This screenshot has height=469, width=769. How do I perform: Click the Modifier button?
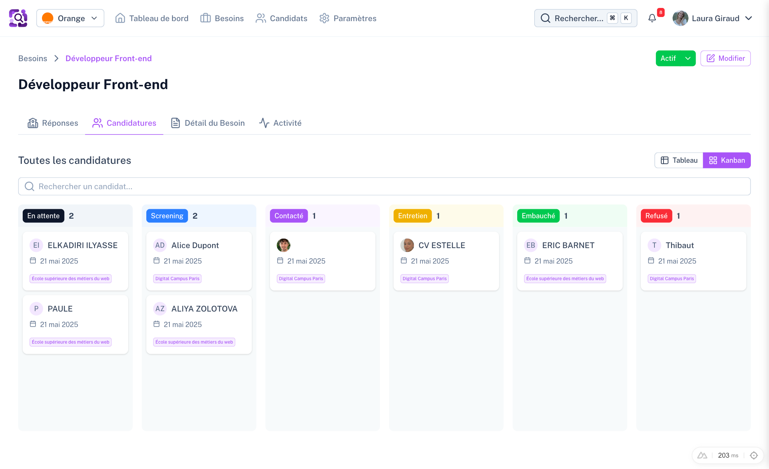[725, 58]
